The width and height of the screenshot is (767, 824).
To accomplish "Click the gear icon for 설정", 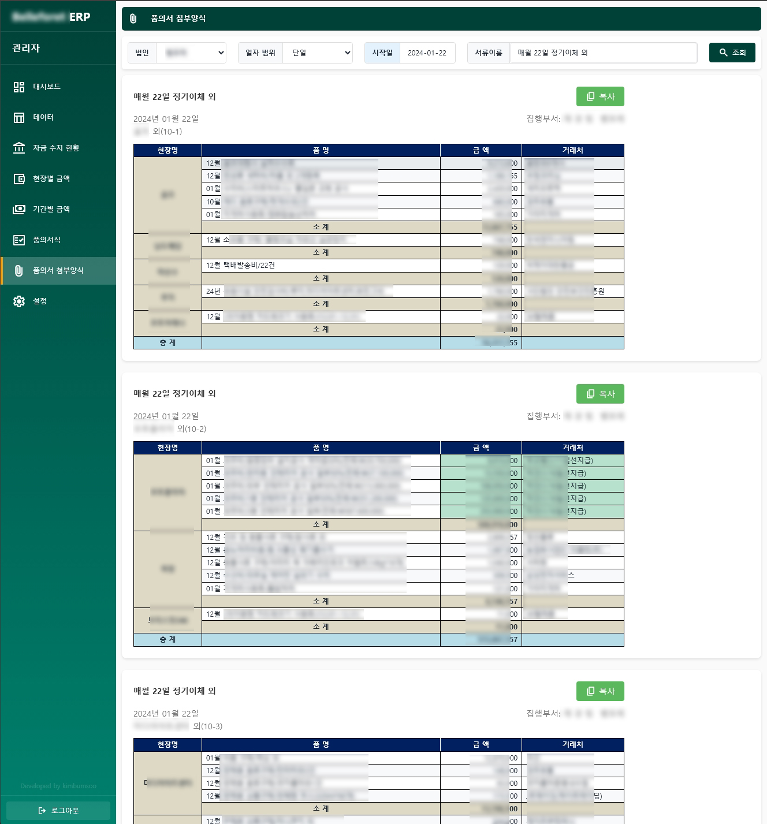I will click(19, 301).
